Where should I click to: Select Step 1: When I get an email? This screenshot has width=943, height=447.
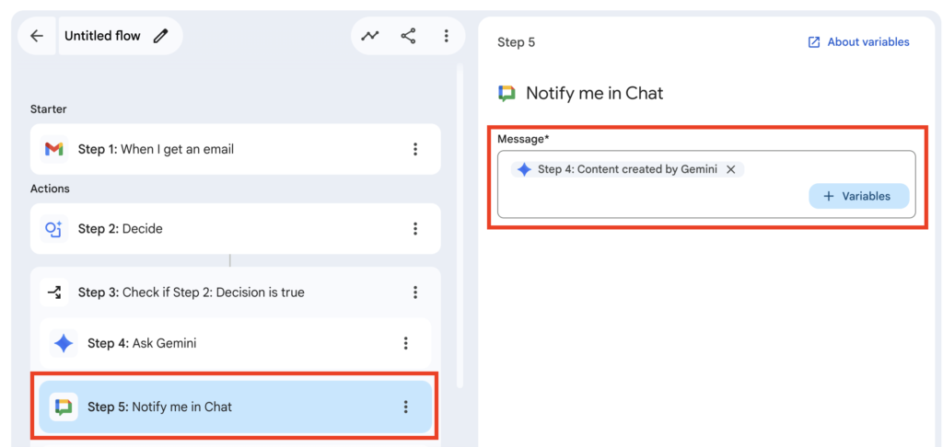177,149
